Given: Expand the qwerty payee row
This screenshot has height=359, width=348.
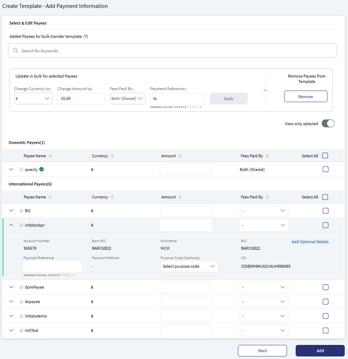Looking at the screenshot, I should pos(11,170).
